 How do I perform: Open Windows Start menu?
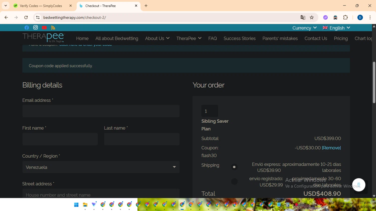pos(76,205)
